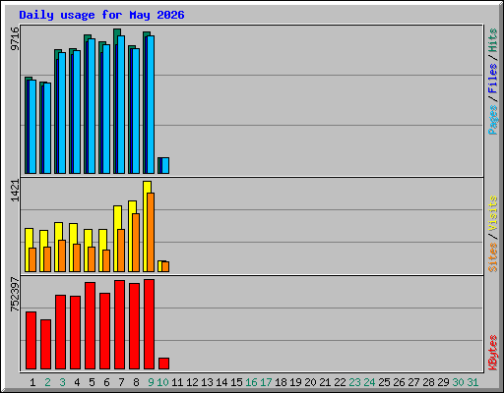504x393 pixels.
Task: Click the day 4 cyan pages bar
Action: pyautogui.click(x=77, y=112)
